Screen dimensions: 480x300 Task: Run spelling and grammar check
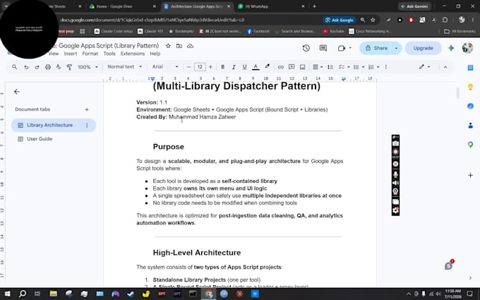[x=59, y=67]
